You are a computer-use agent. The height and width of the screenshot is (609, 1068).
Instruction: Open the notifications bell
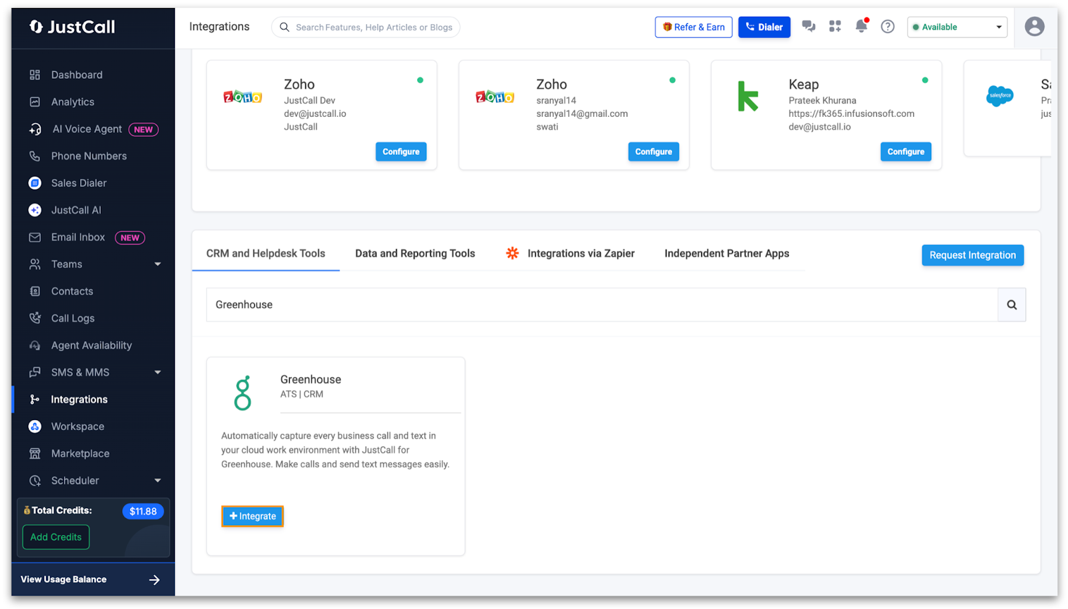point(862,26)
